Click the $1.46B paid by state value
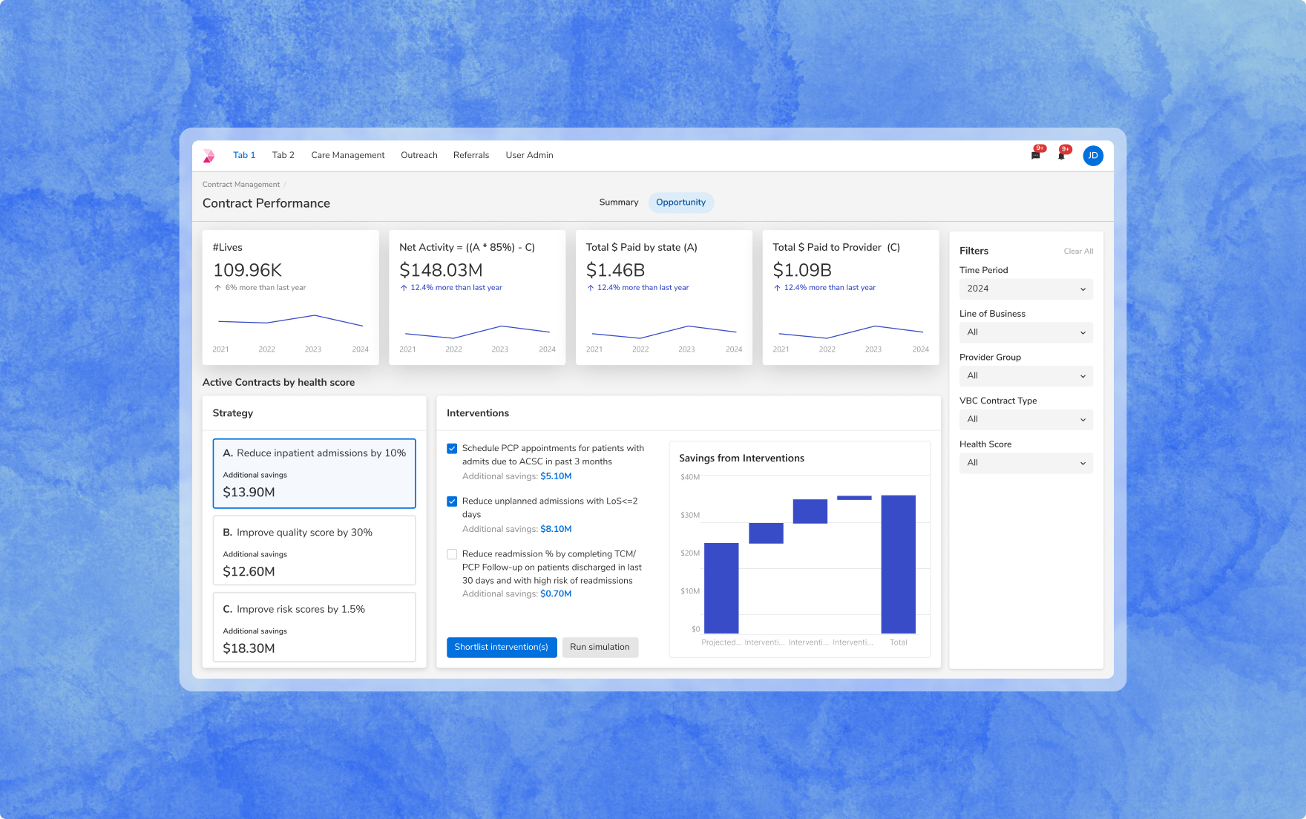 click(x=615, y=271)
